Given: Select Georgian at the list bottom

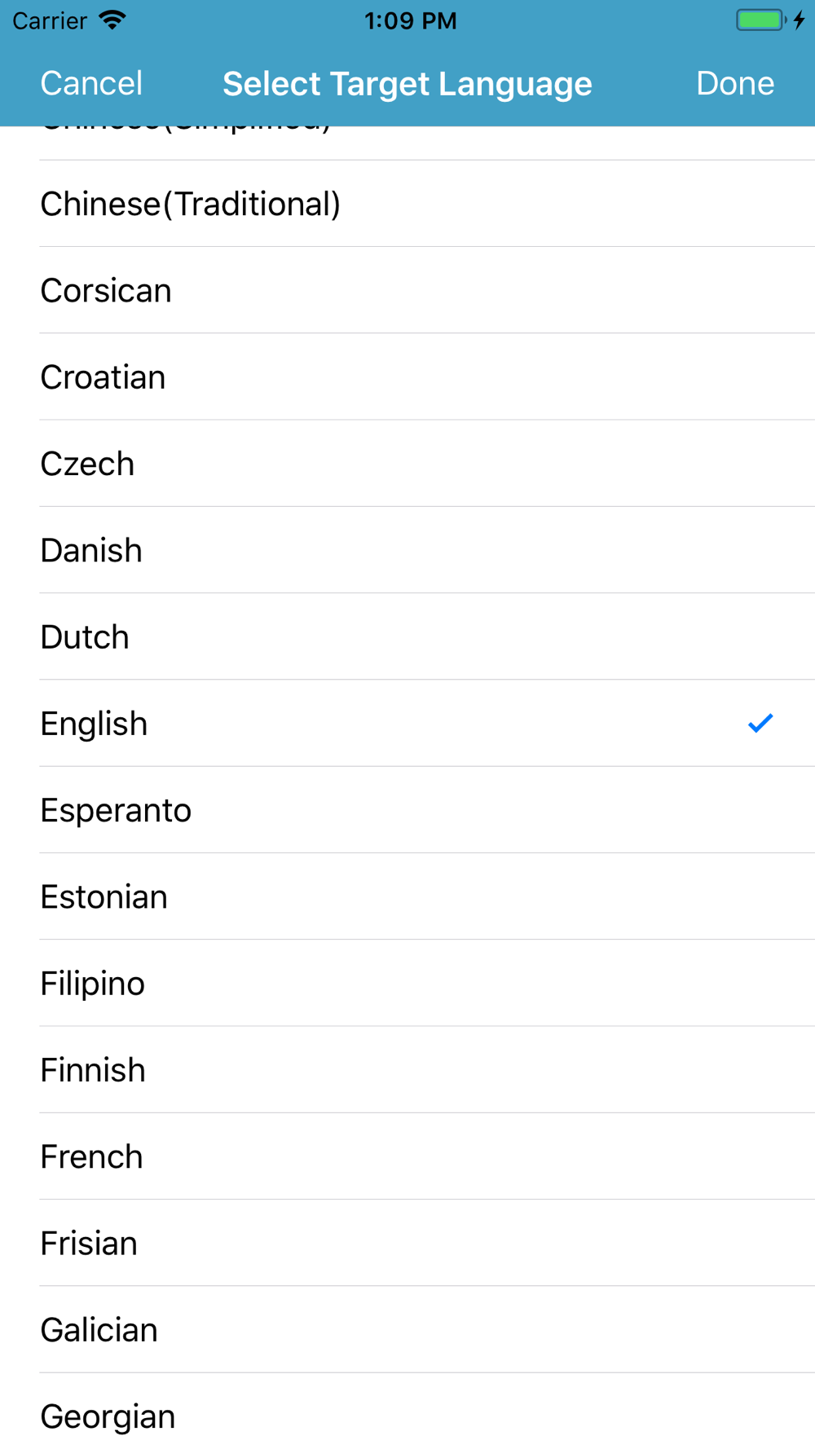Looking at the screenshot, I should (407, 1412).
